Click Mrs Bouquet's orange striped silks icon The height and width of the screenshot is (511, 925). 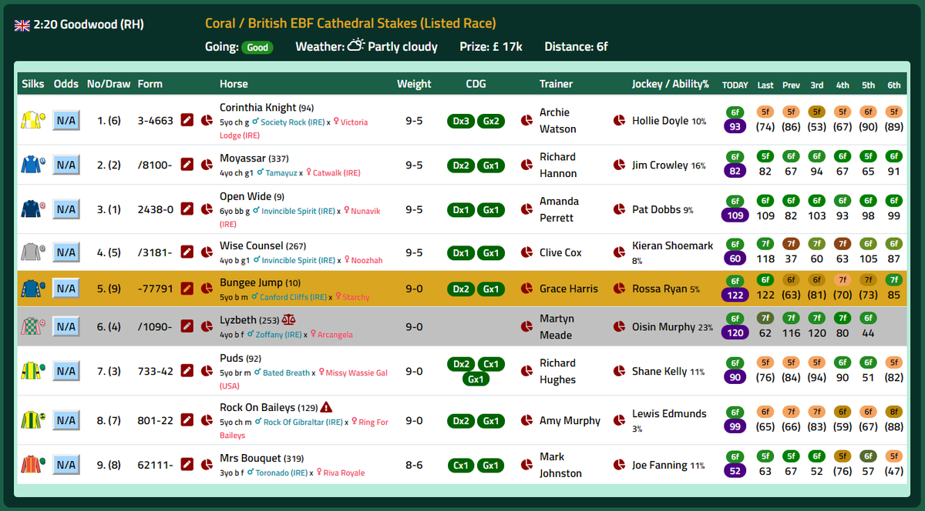(x=32, y=465)
